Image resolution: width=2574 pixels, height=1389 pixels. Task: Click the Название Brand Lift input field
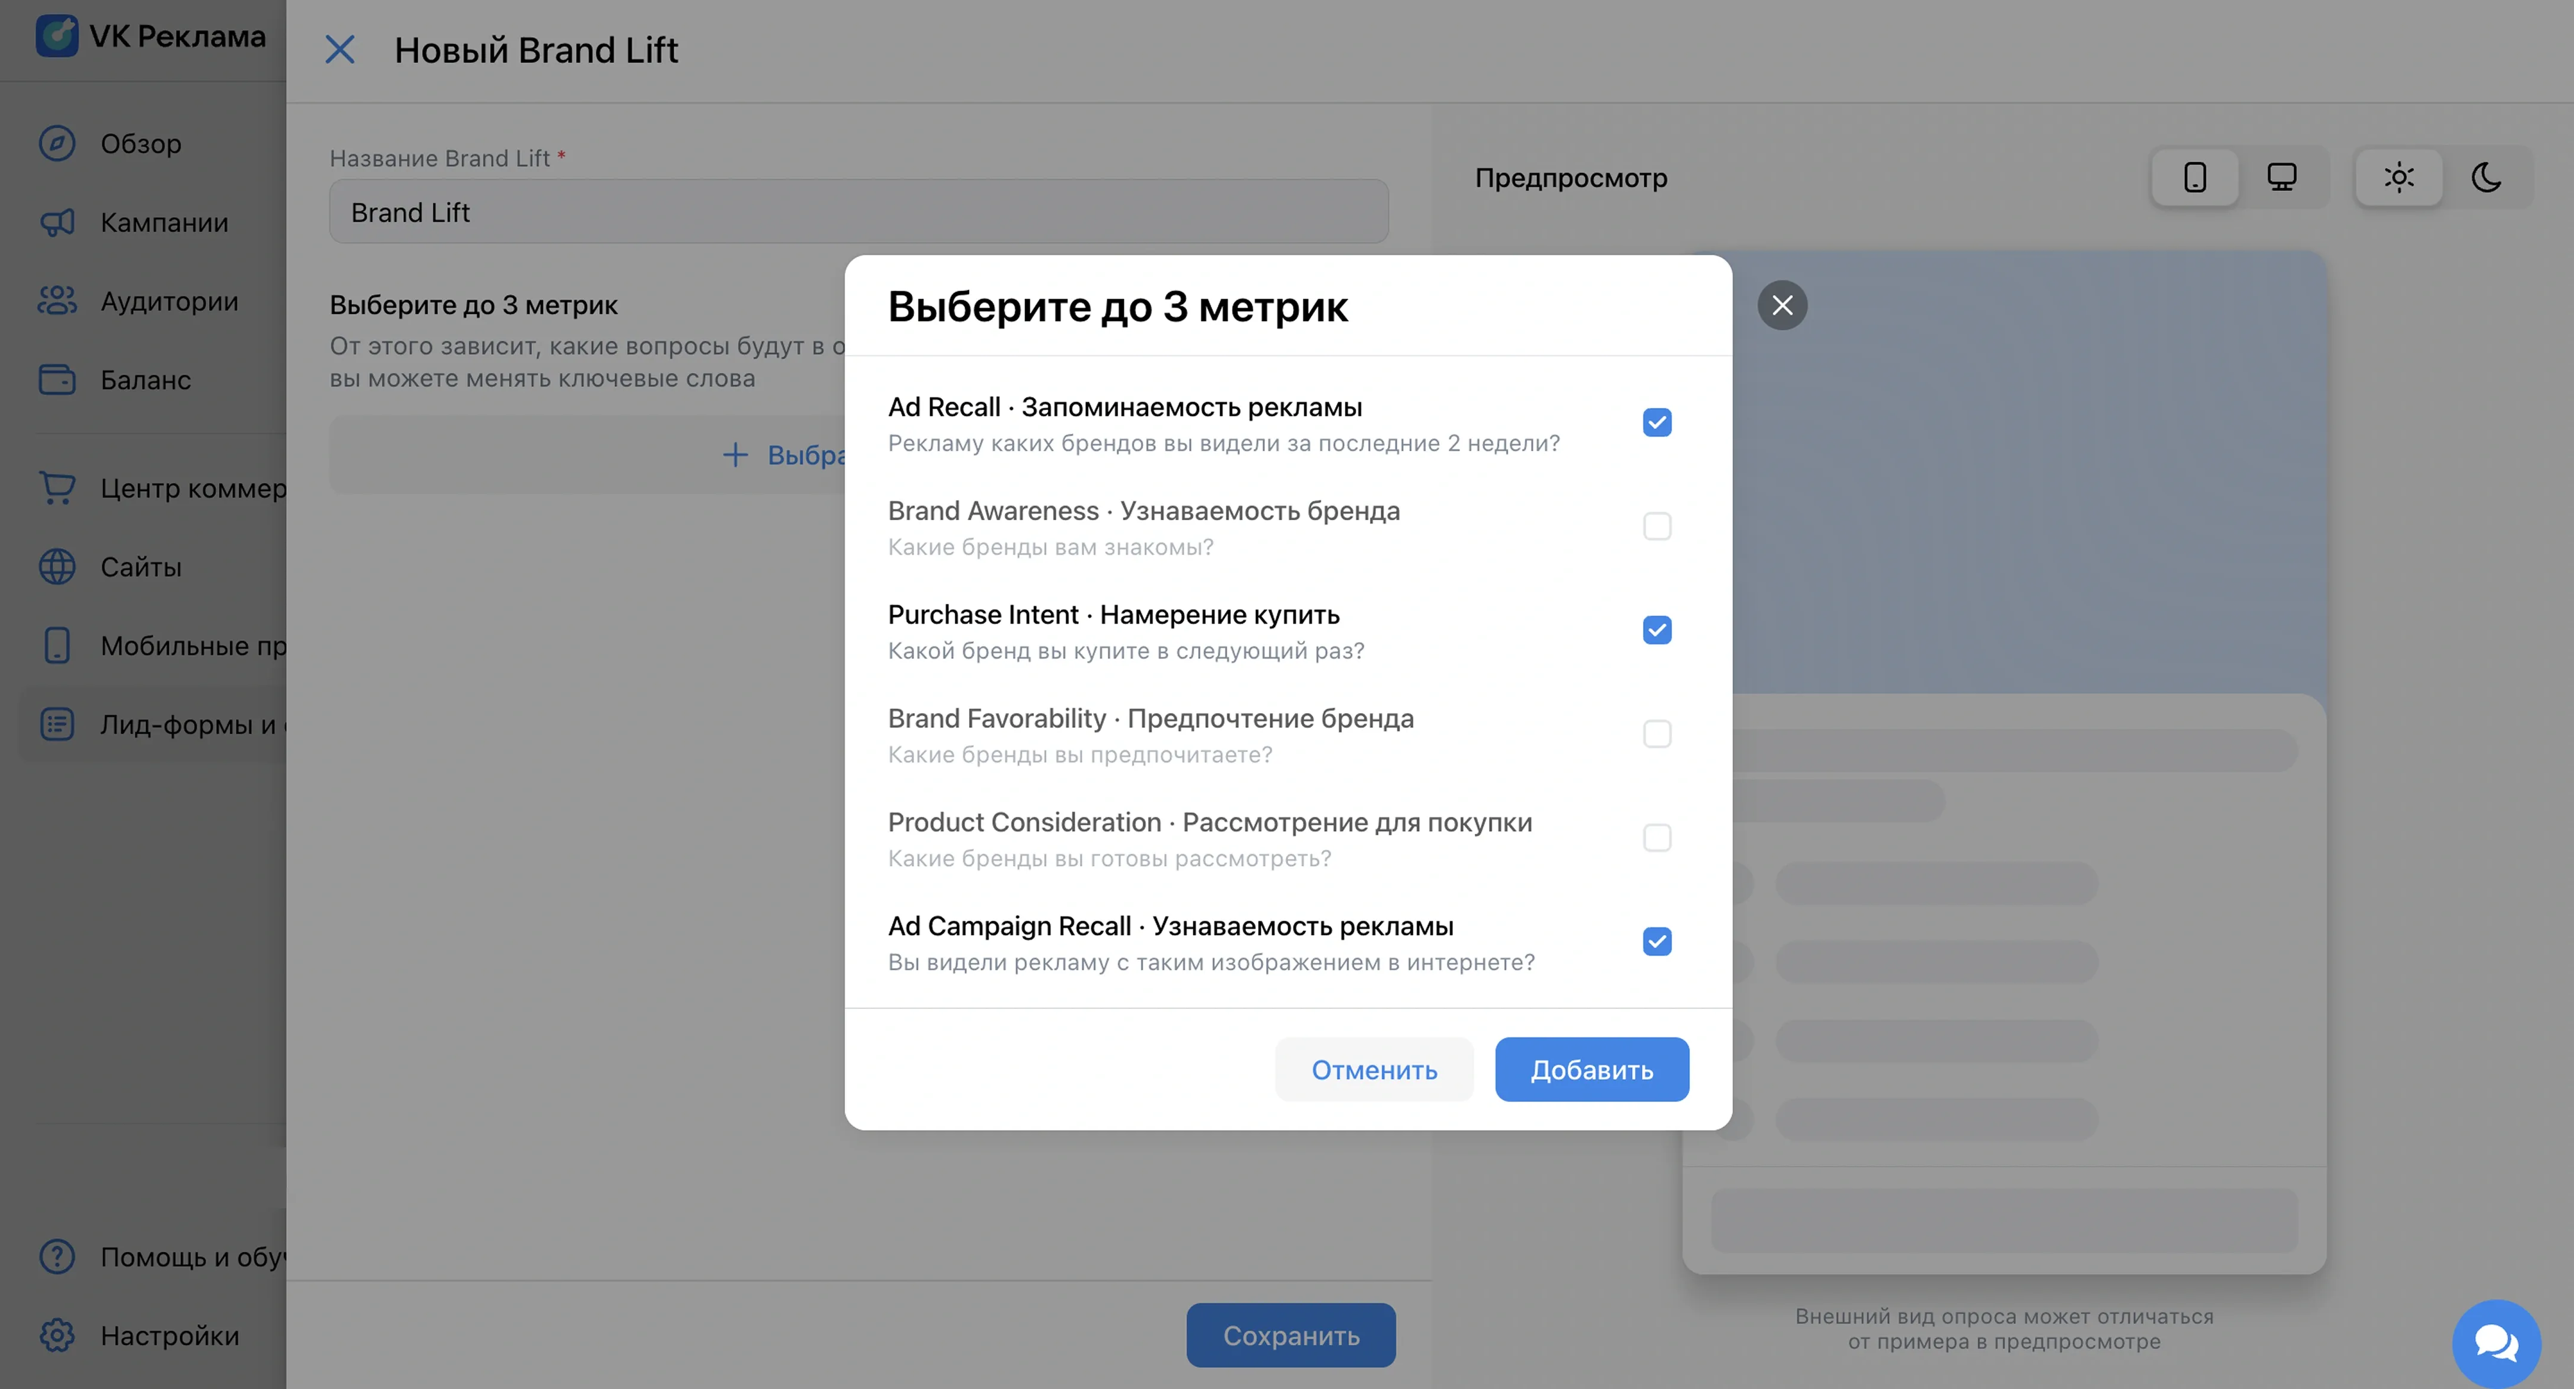tap(857, 212)
